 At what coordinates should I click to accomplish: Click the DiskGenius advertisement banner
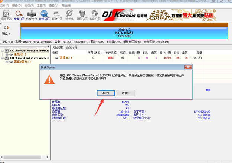coord(159,15)
